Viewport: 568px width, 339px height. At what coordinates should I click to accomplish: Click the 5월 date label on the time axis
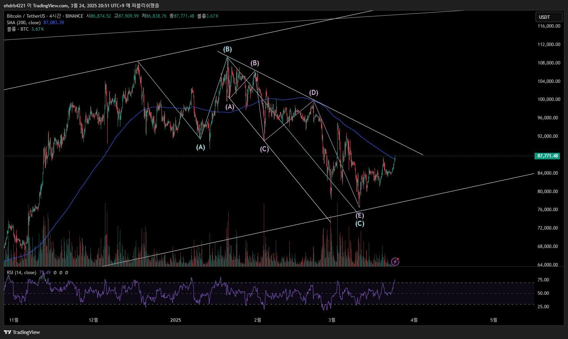click(493, 320)
